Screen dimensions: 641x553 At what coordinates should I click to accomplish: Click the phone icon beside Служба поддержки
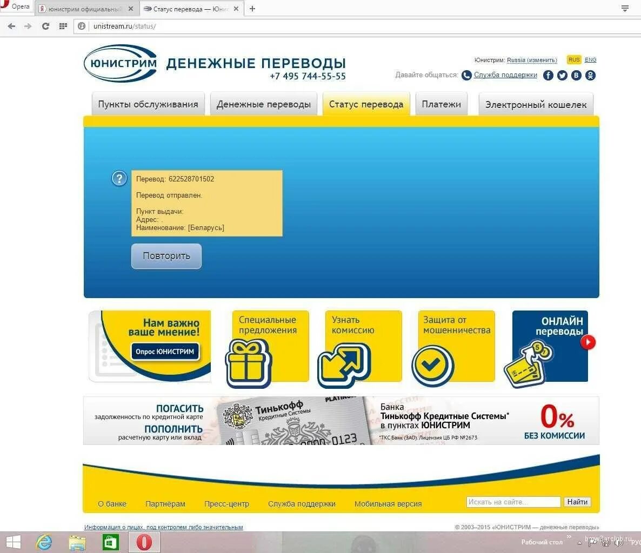466,75
